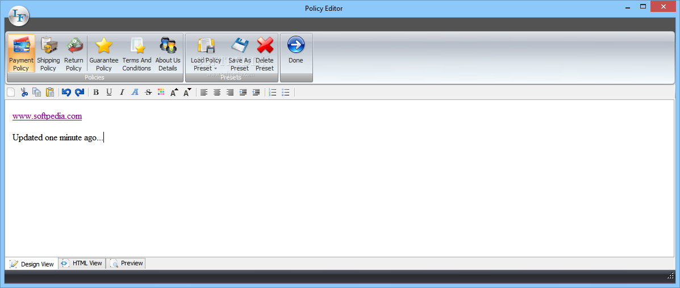The image size is (680, 288).
Task: Click the 'Updated one minute ago...' text
Action: (x=58, y=138)
